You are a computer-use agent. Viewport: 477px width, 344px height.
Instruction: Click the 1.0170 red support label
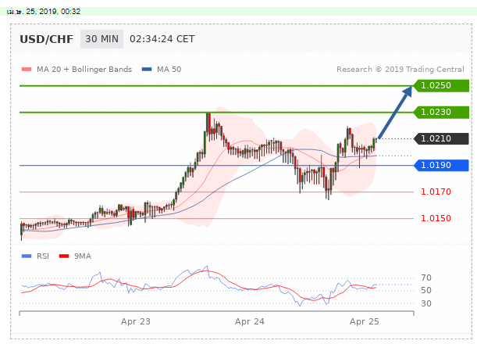tap(436, 192)
